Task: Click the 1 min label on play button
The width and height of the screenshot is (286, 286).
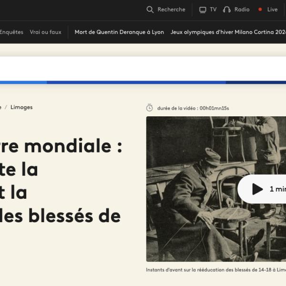Action: coord(278,189)
